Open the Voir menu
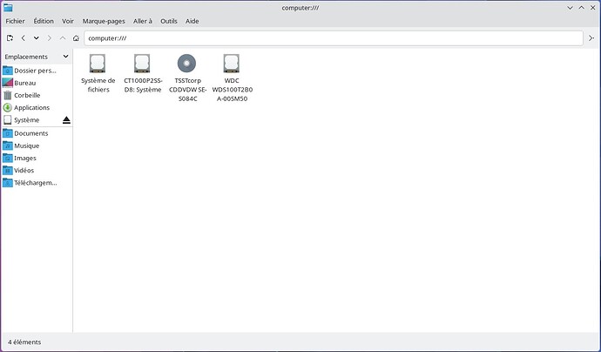 [x=68, y=21]
